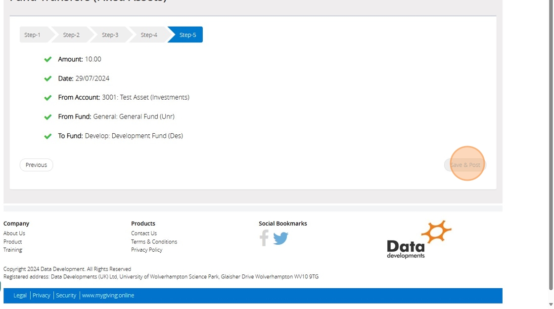Open the Privacy Policy link

pyautogui.click(x=146, y=250)
